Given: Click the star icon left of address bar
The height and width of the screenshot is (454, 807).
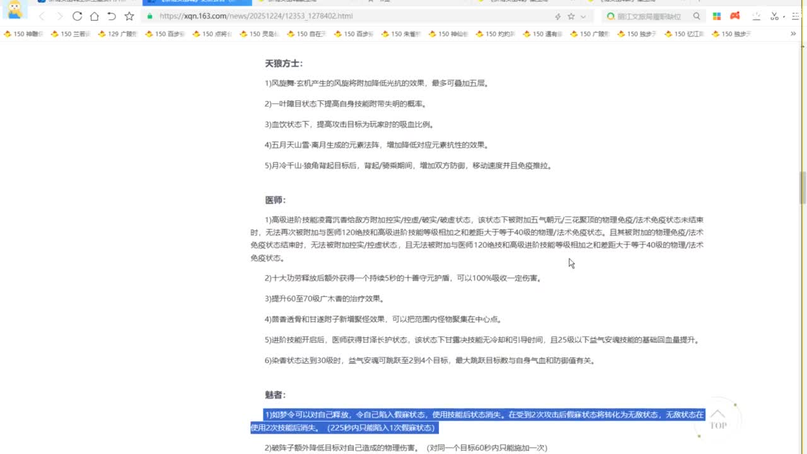Looking at the screenshot, I should [x=129, y=16].
